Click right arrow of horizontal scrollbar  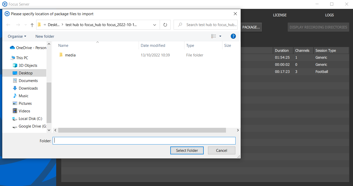(x=238, y=130)
